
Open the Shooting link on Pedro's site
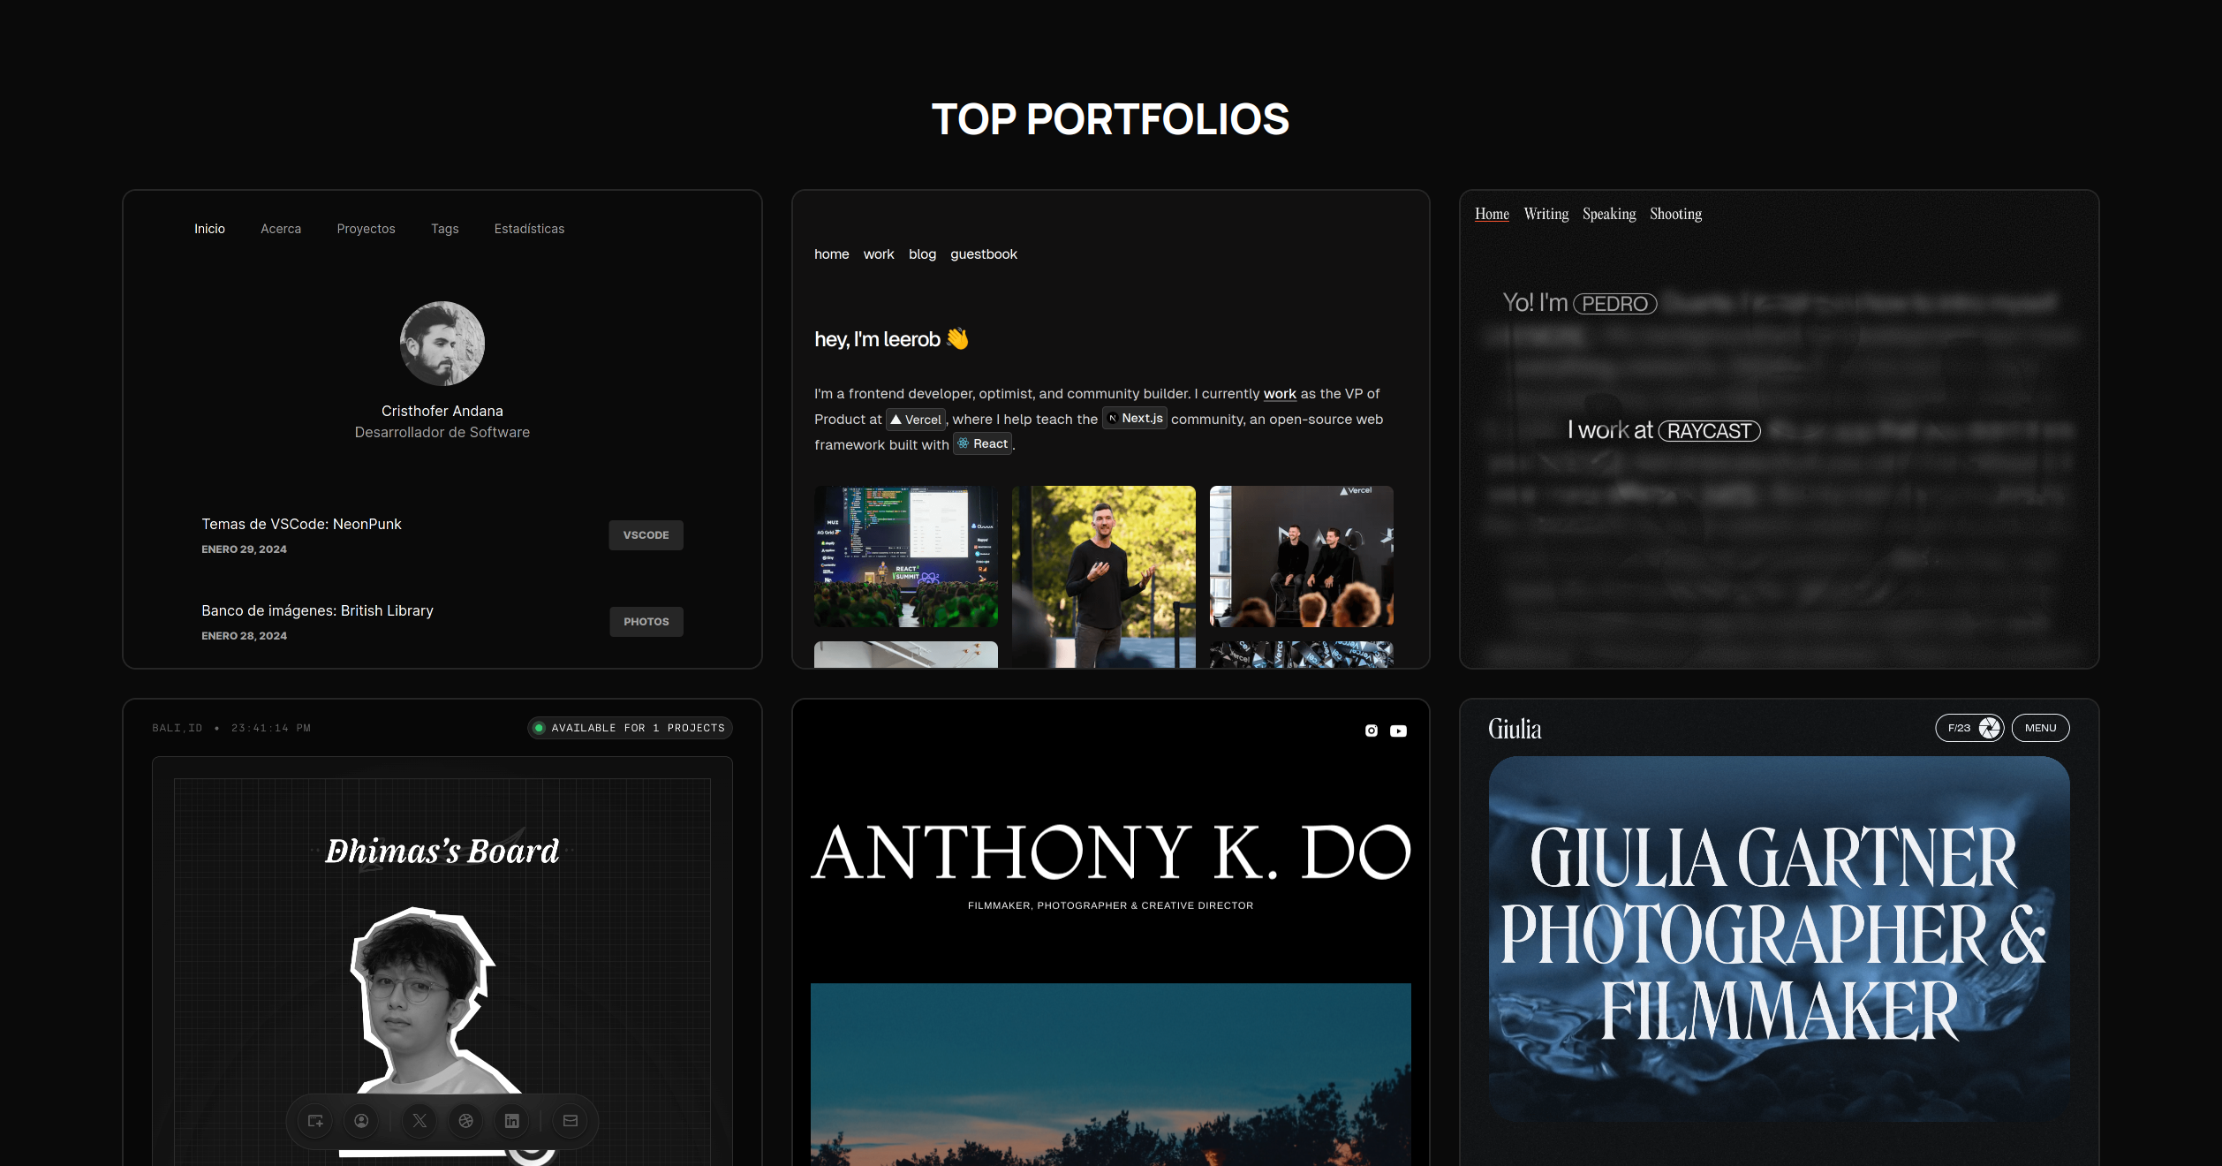coord(1675,214)
